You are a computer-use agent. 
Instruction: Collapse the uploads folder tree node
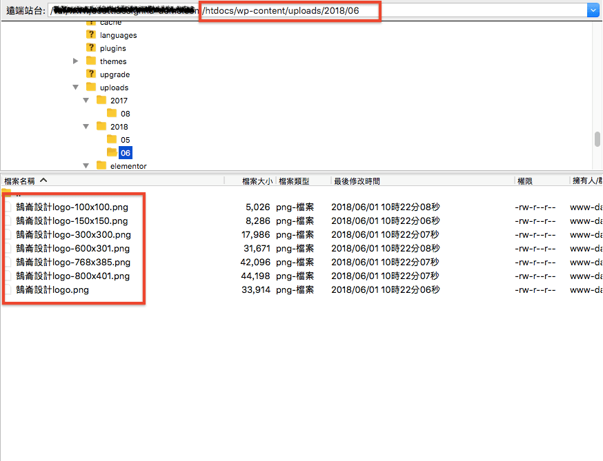coord(76,88)
